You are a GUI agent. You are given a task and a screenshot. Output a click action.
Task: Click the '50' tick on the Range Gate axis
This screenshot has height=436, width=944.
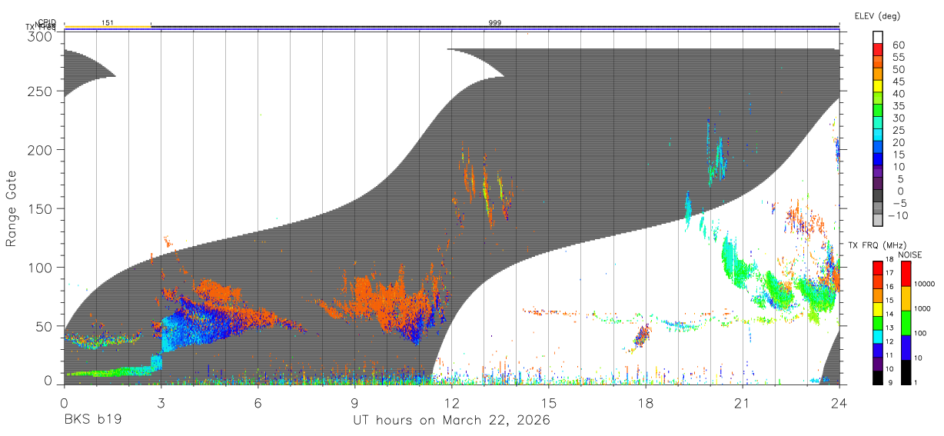tap(44, 326)
